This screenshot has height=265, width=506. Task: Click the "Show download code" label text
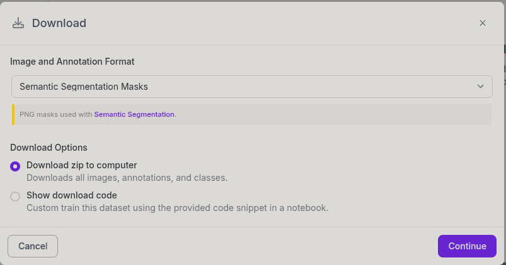pyautogui.click(x=72, y=195)
